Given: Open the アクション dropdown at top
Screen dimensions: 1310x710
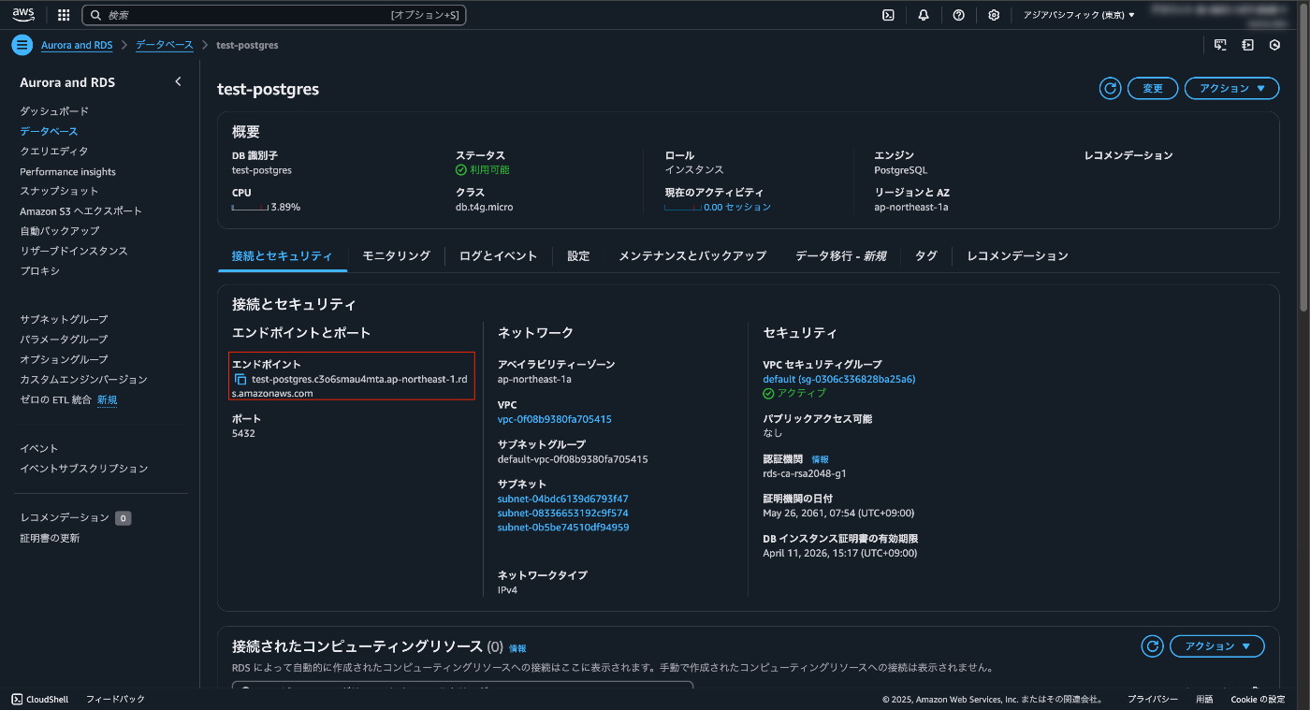Looking at the screenshot, I should coord(1231,88).
